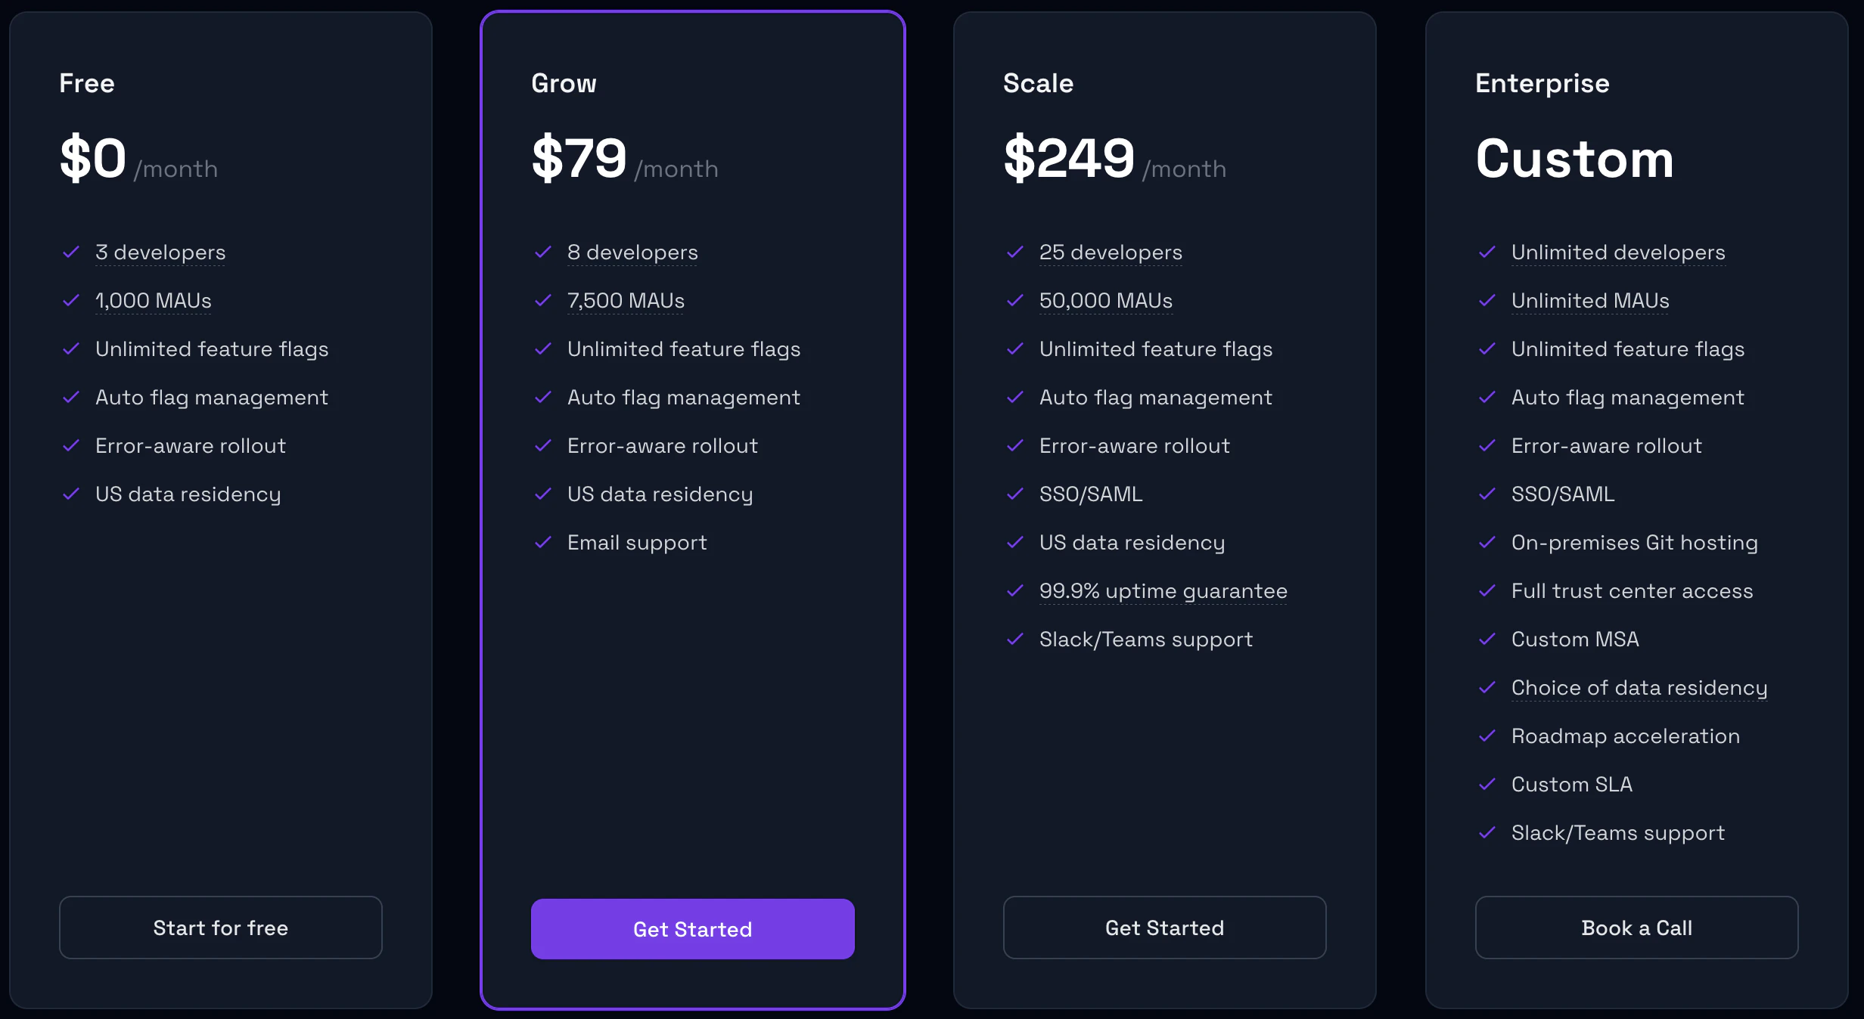
Task: Click the '50,000 MAUs' underlined text
Action: [x=1106, y=301]
